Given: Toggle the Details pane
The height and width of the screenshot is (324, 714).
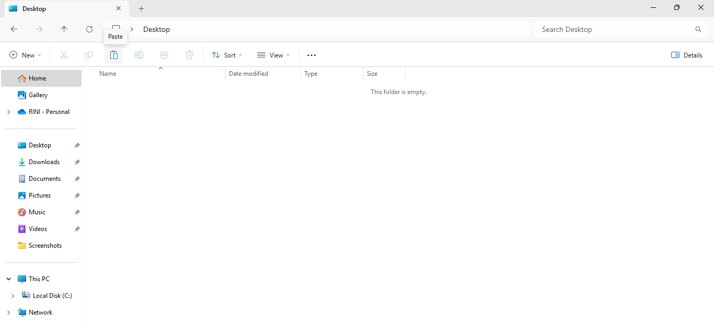Looking at the screenshot, I should point(687,55).
